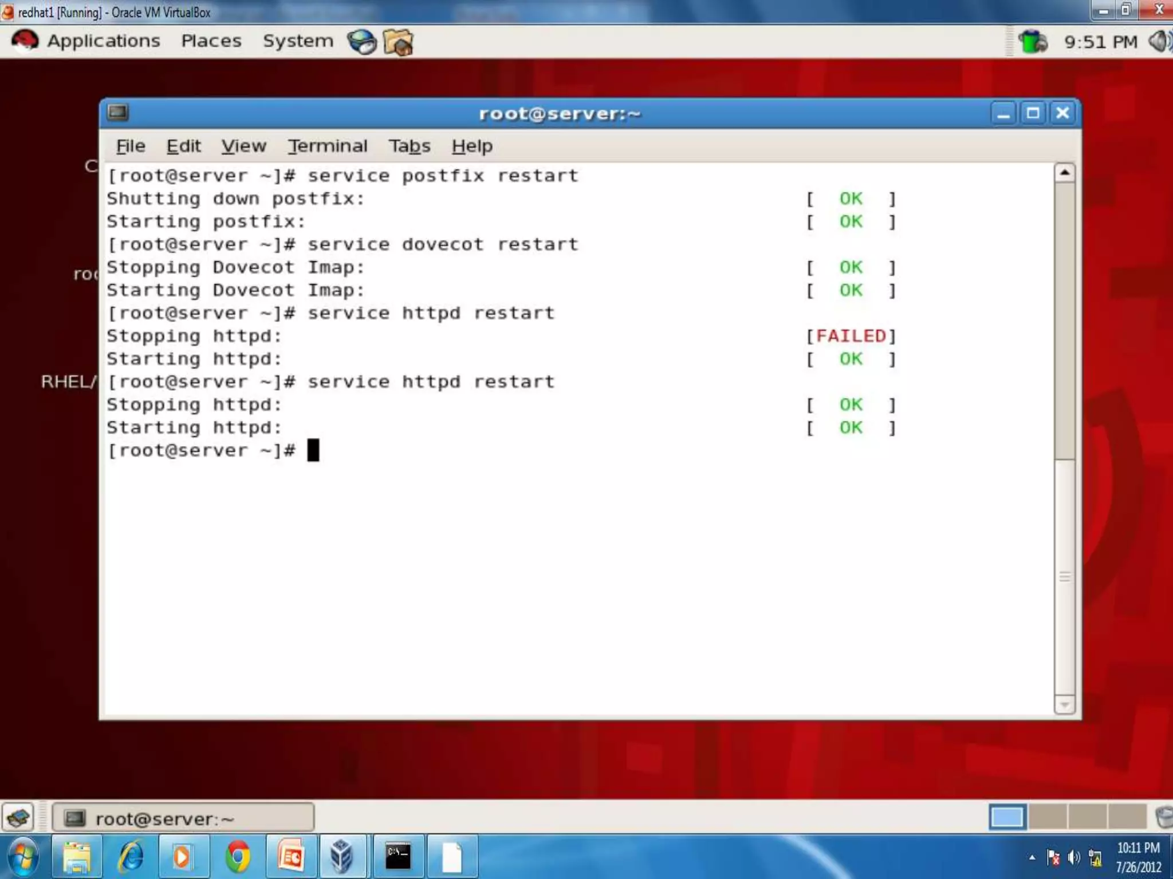Open the Applications menu
Image resolution: width=1173 pixels, height=879 pixels.
point(103,41)
